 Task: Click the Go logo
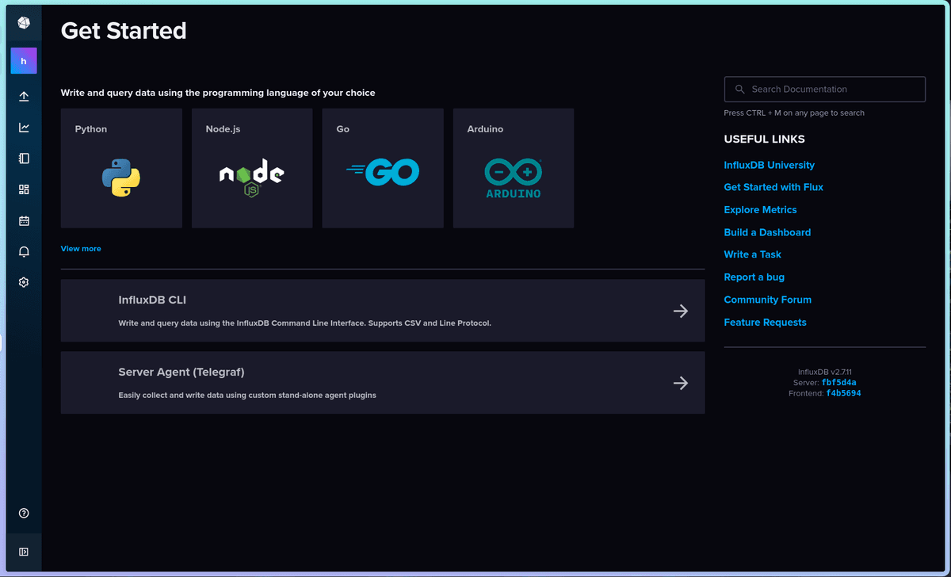pos(383,173)
